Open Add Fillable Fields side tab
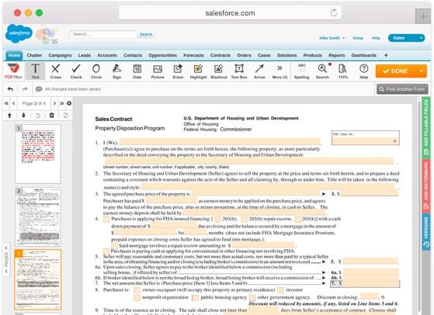Screen dimensions: 434x315 (426, 127)
